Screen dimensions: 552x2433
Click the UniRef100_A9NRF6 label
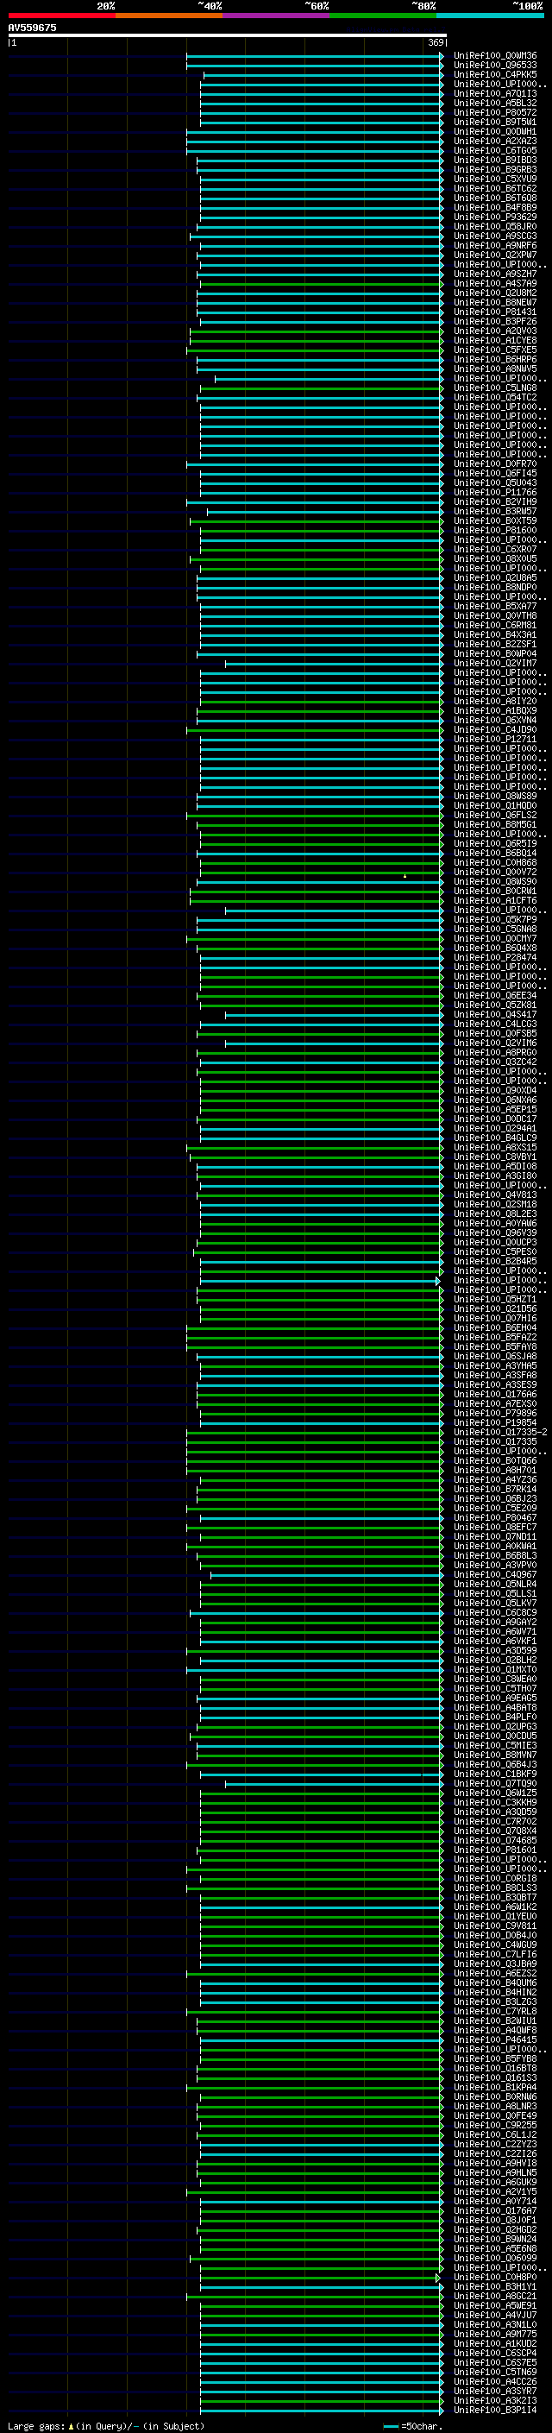point(495,246)
